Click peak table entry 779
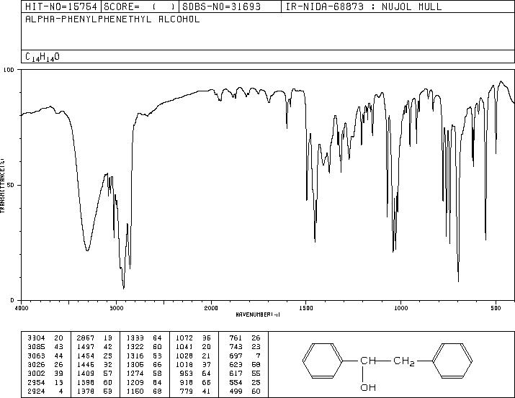The image size is (515, 398). (x=187, y=392)
